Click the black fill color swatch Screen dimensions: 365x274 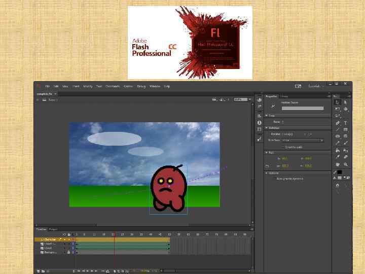339,173
